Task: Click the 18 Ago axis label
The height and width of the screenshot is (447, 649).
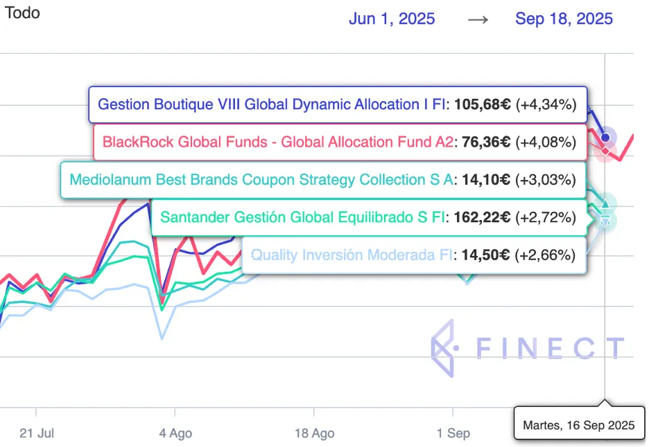Action: click(x=314, y=433)
